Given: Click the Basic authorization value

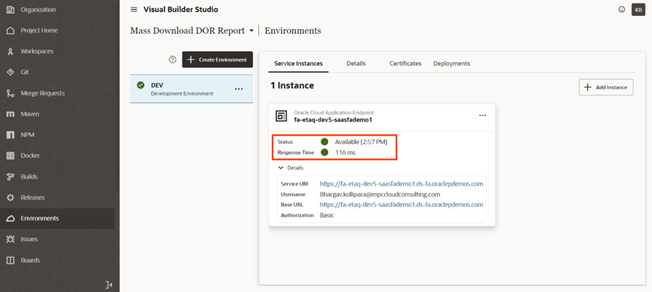Looking at the screenshot, I should (327, 215).
